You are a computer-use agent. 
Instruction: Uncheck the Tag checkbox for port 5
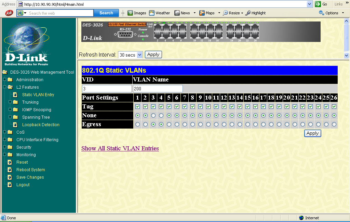click(169, 107)
